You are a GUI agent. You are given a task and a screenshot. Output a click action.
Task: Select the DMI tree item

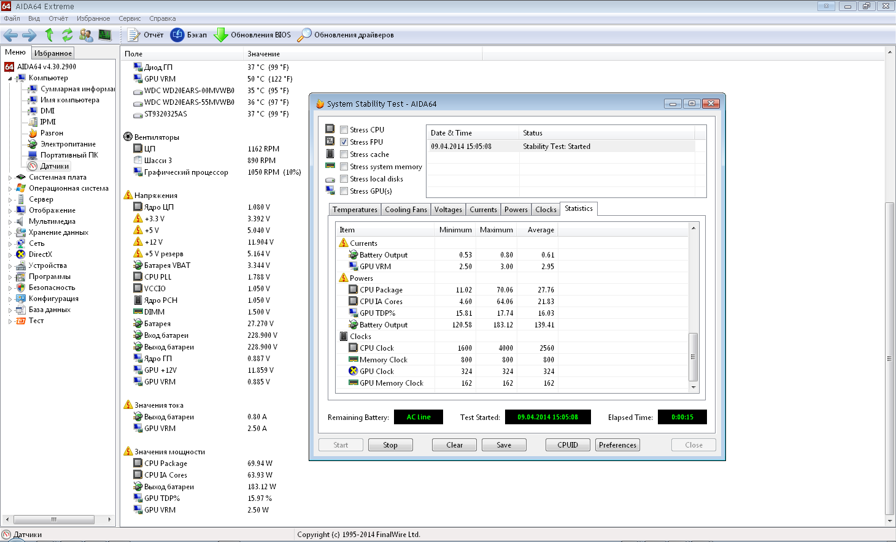tap(48, 111)
